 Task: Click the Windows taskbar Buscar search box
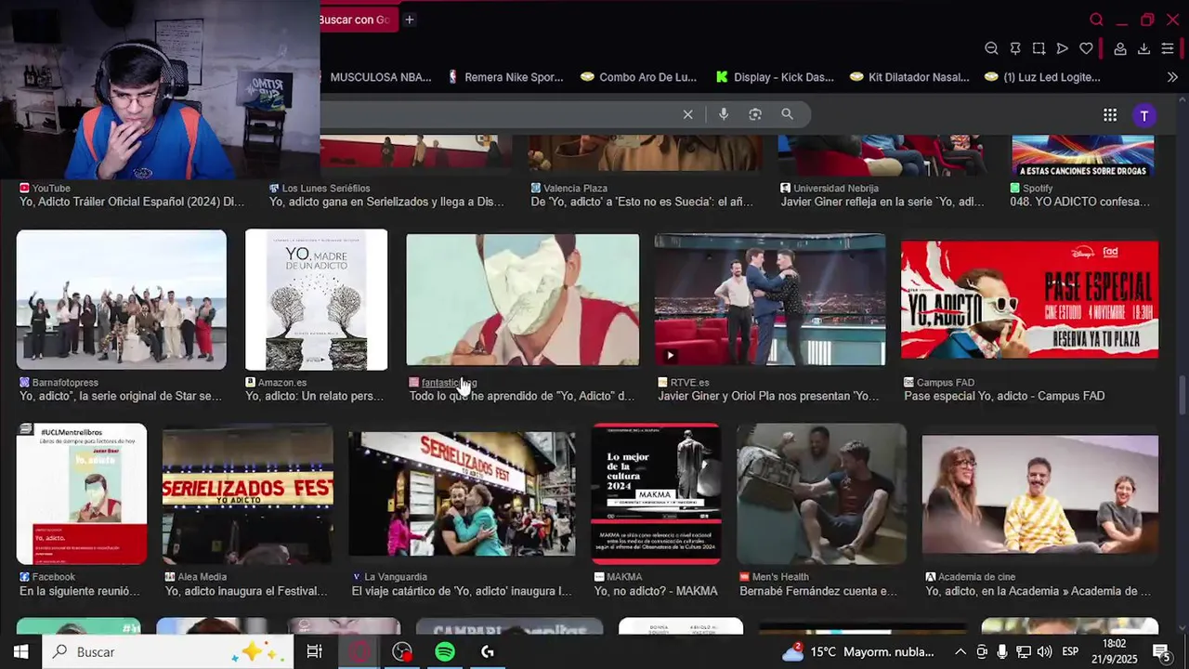pyautogui.click(x=167, y=652)
